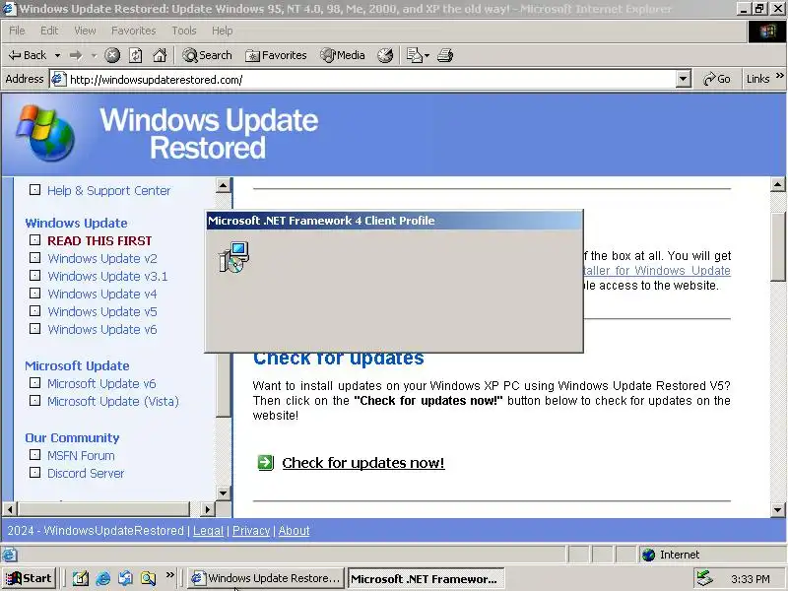Print the page with the Print icon
This screenshot has height=591, width=788.
445,55
